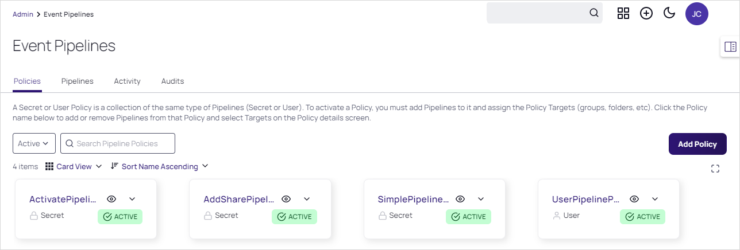The image size is (740, 250).
Task: Click the Admin breadcrumb link
Action: coord(23,14)
